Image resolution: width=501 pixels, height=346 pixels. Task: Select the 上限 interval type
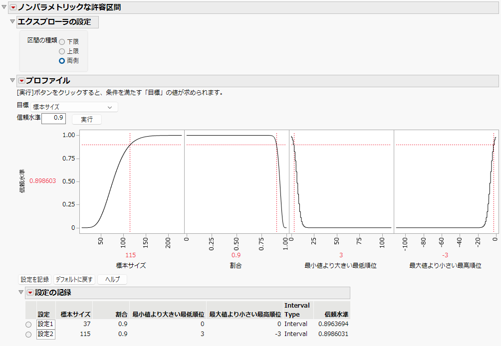(x=62, y=51)
